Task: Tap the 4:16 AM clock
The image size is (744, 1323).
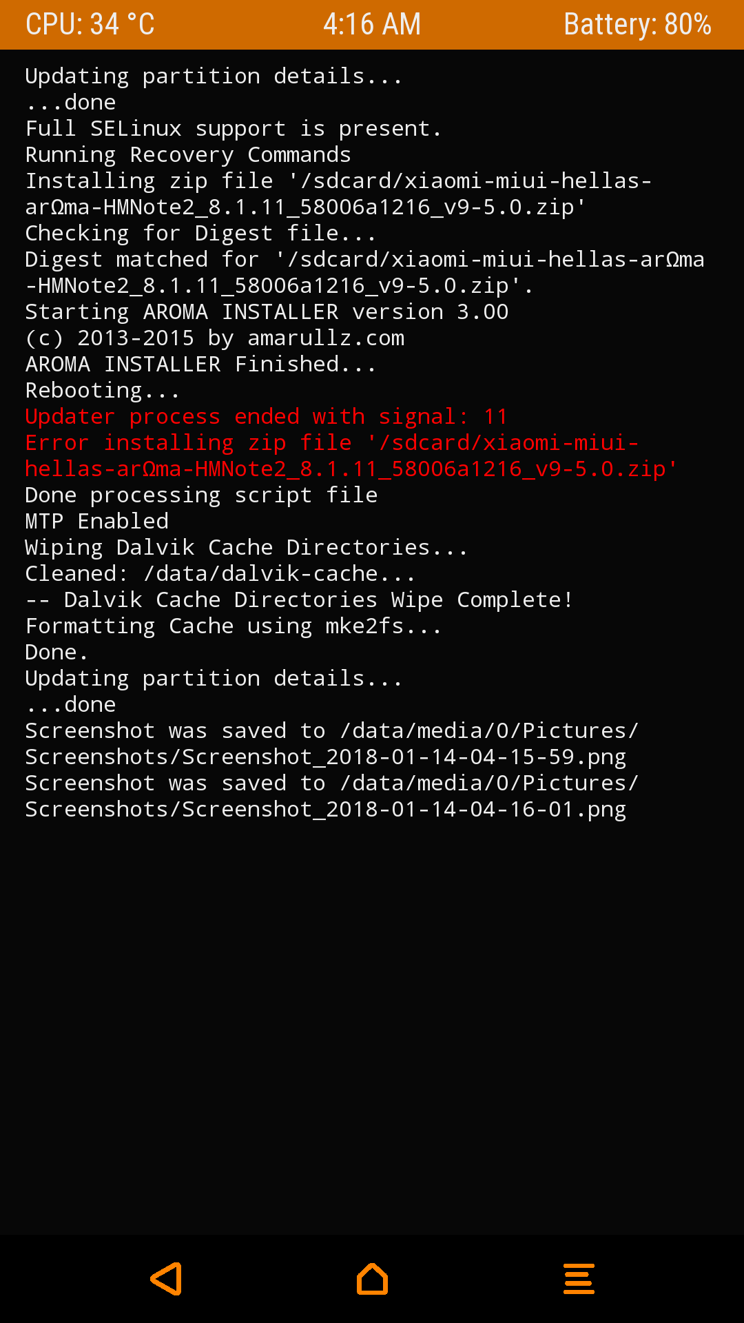Action: [372, 25]
